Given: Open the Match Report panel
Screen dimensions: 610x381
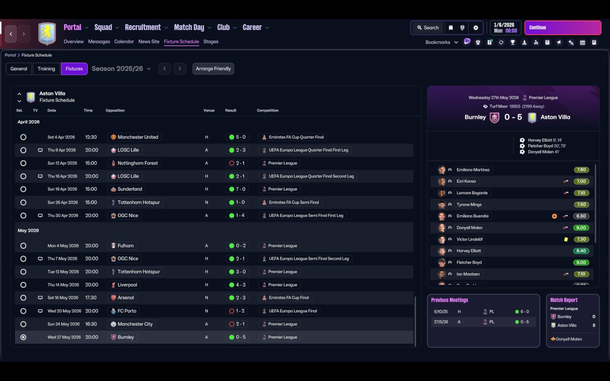Looking at the screenshot, I should click(573, 321).
